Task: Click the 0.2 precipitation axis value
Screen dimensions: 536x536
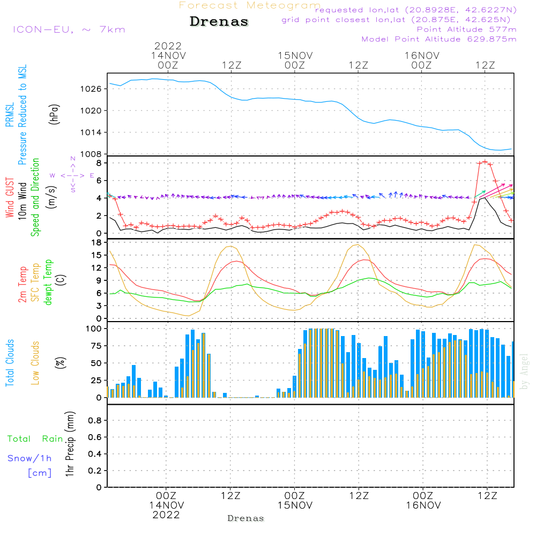Action: 95,471
